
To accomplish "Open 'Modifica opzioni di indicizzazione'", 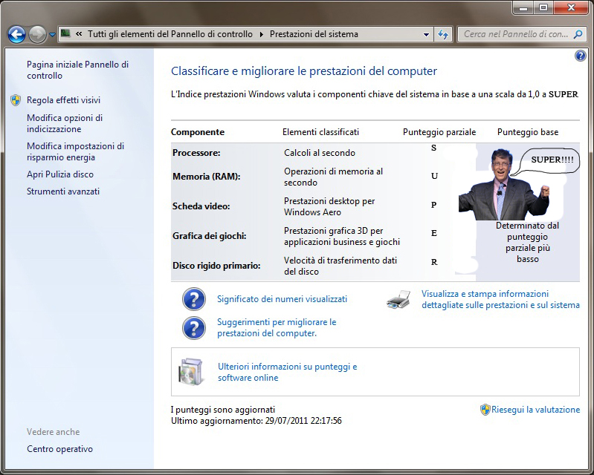I will pos(65,123).
